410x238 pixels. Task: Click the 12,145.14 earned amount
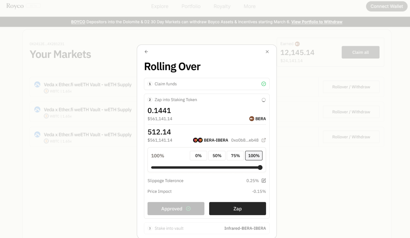[x=297, y=52]
